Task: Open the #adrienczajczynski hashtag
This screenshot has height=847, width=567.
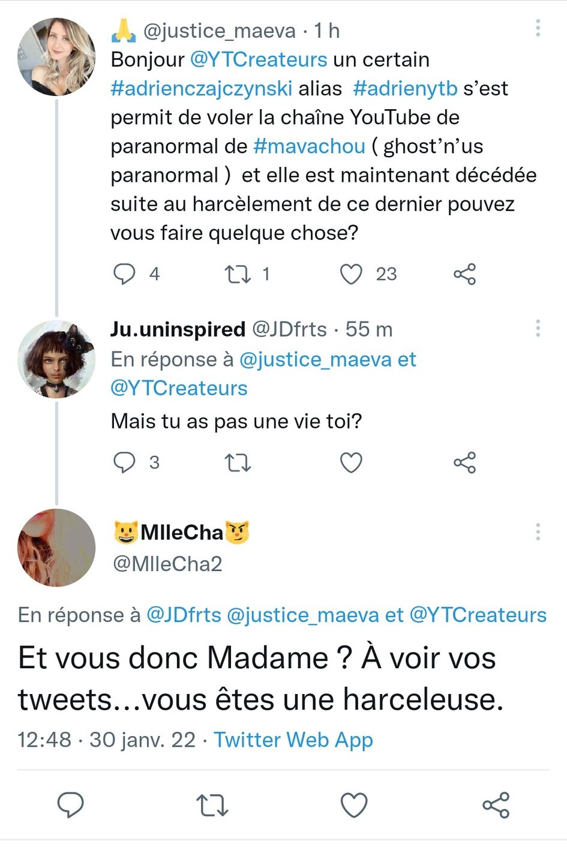Action: click(x=202, y=89)
